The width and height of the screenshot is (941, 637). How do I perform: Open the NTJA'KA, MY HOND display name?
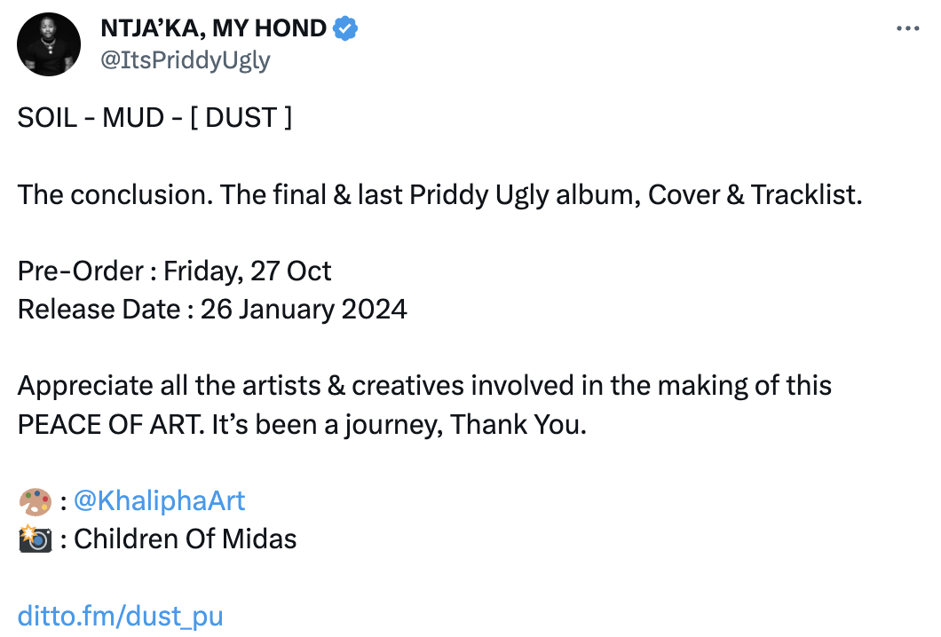[214, 28]
